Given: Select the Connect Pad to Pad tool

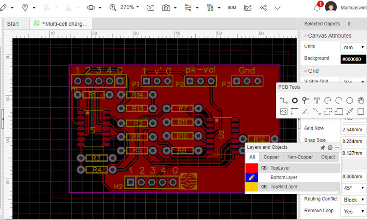Looking at the screenshot, I should (317, 112).
